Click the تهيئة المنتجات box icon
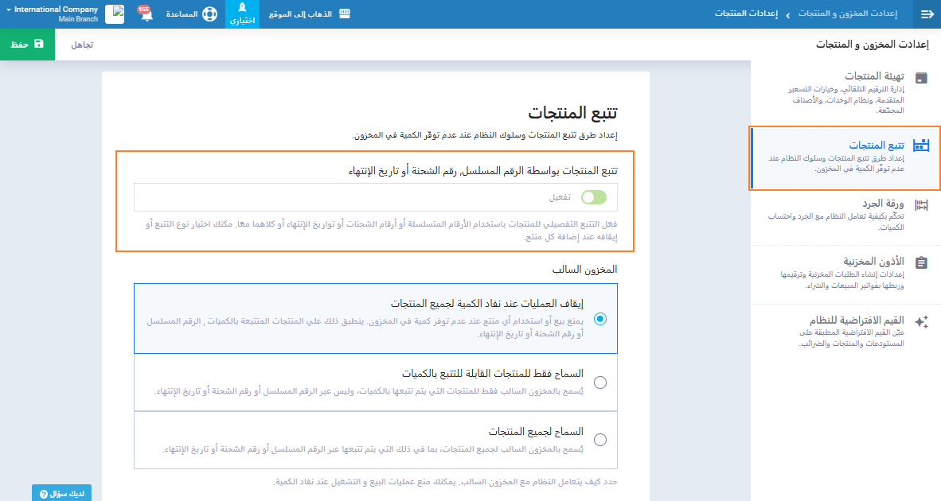 point(921,78)
